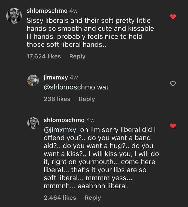Screen dimensions: 188x207
Task: Show the 2,464 likes list
Action: click(60, 198)
